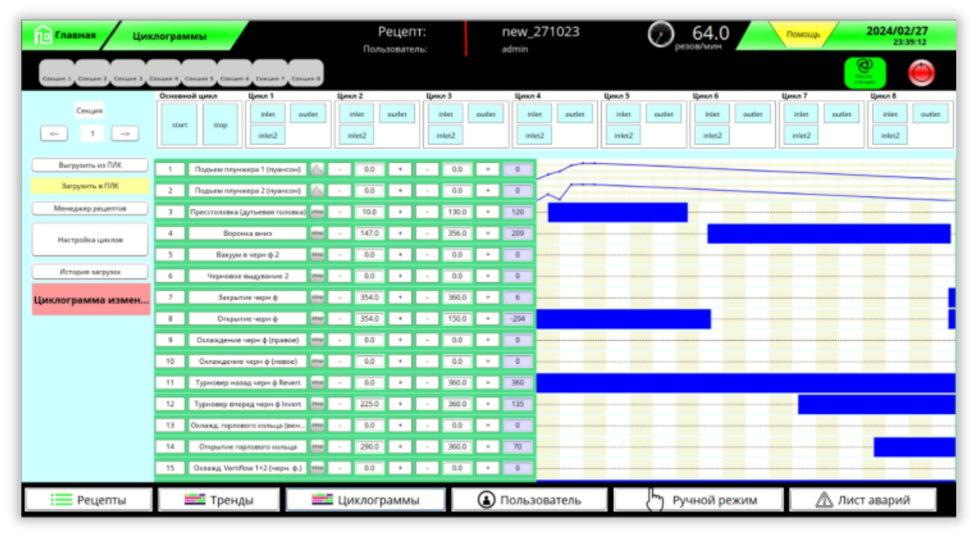The height and width of the screenshot is (537, 978).
Task: Select the Секция 3 tab
Action: coord(129,80)
